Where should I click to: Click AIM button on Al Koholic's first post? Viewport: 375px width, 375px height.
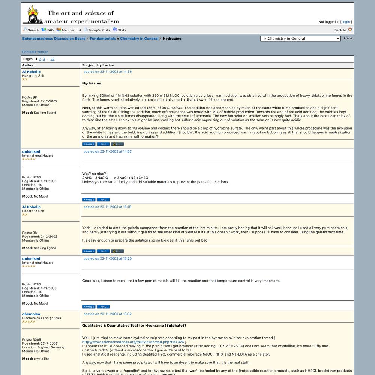[x=117, y=144]
